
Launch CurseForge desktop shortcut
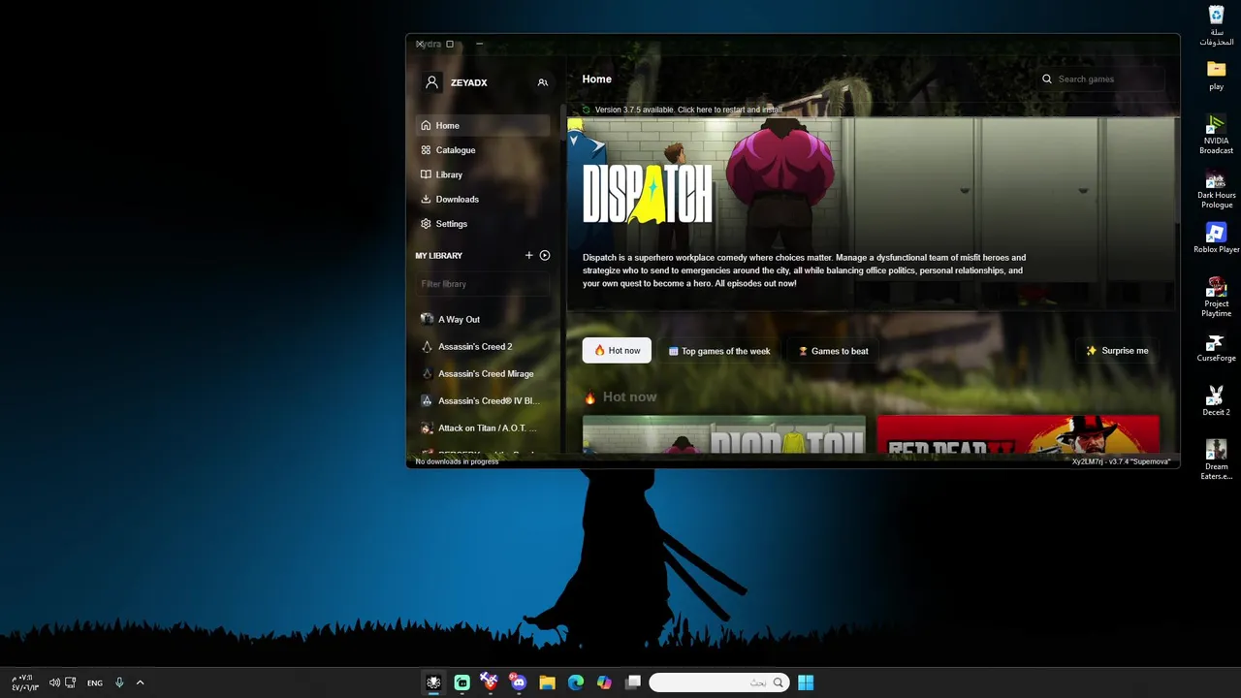[1216, 347]
